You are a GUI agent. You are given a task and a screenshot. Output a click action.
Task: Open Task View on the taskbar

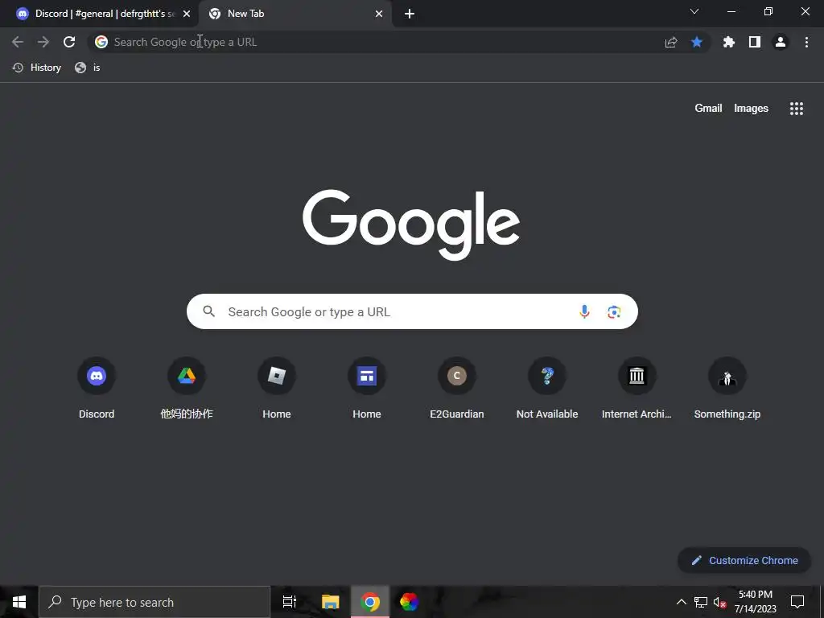click(x=290, y=602)
